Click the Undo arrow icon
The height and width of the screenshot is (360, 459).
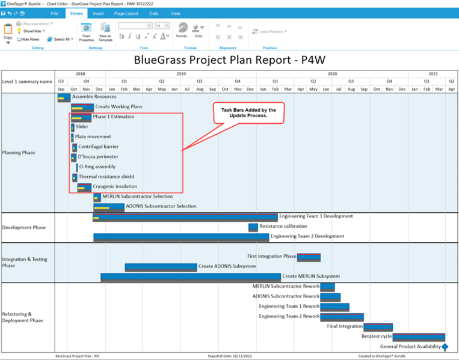[x=10, y=13]
